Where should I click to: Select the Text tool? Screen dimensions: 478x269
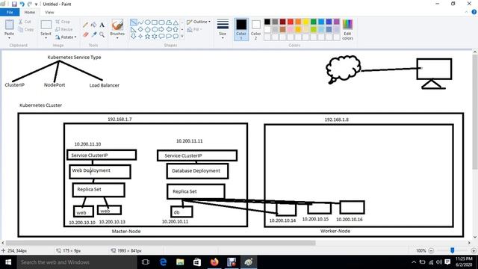[x=102, y=25]
